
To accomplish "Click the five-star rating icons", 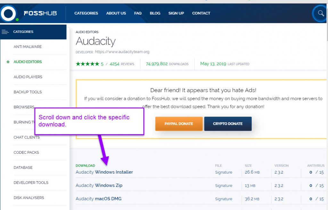I will (x=87, y=64).
